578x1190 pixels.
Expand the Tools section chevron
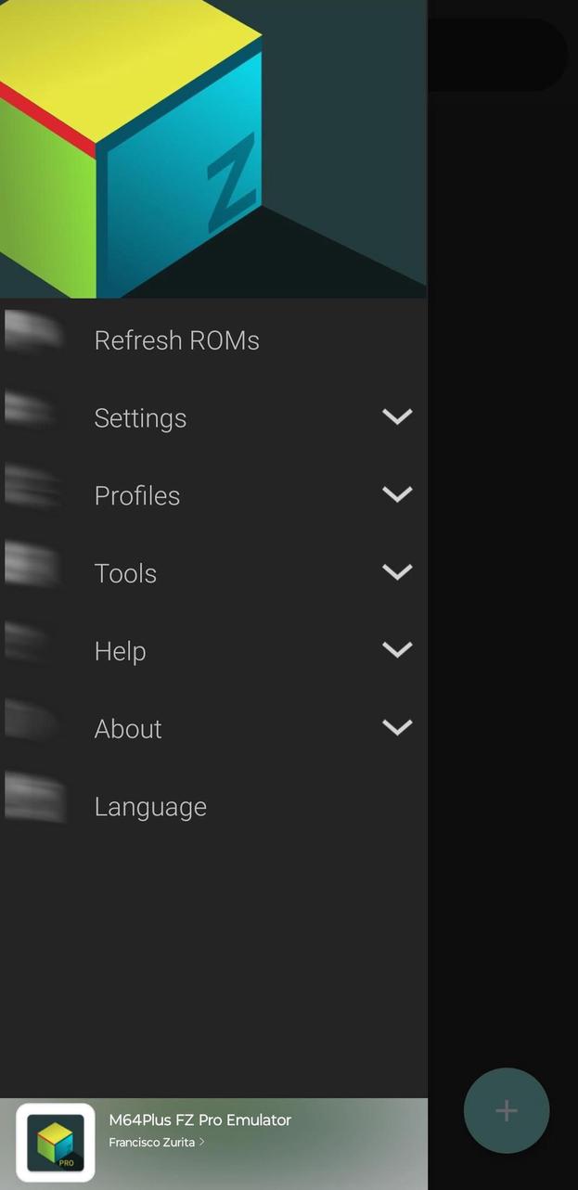point(397,571)
